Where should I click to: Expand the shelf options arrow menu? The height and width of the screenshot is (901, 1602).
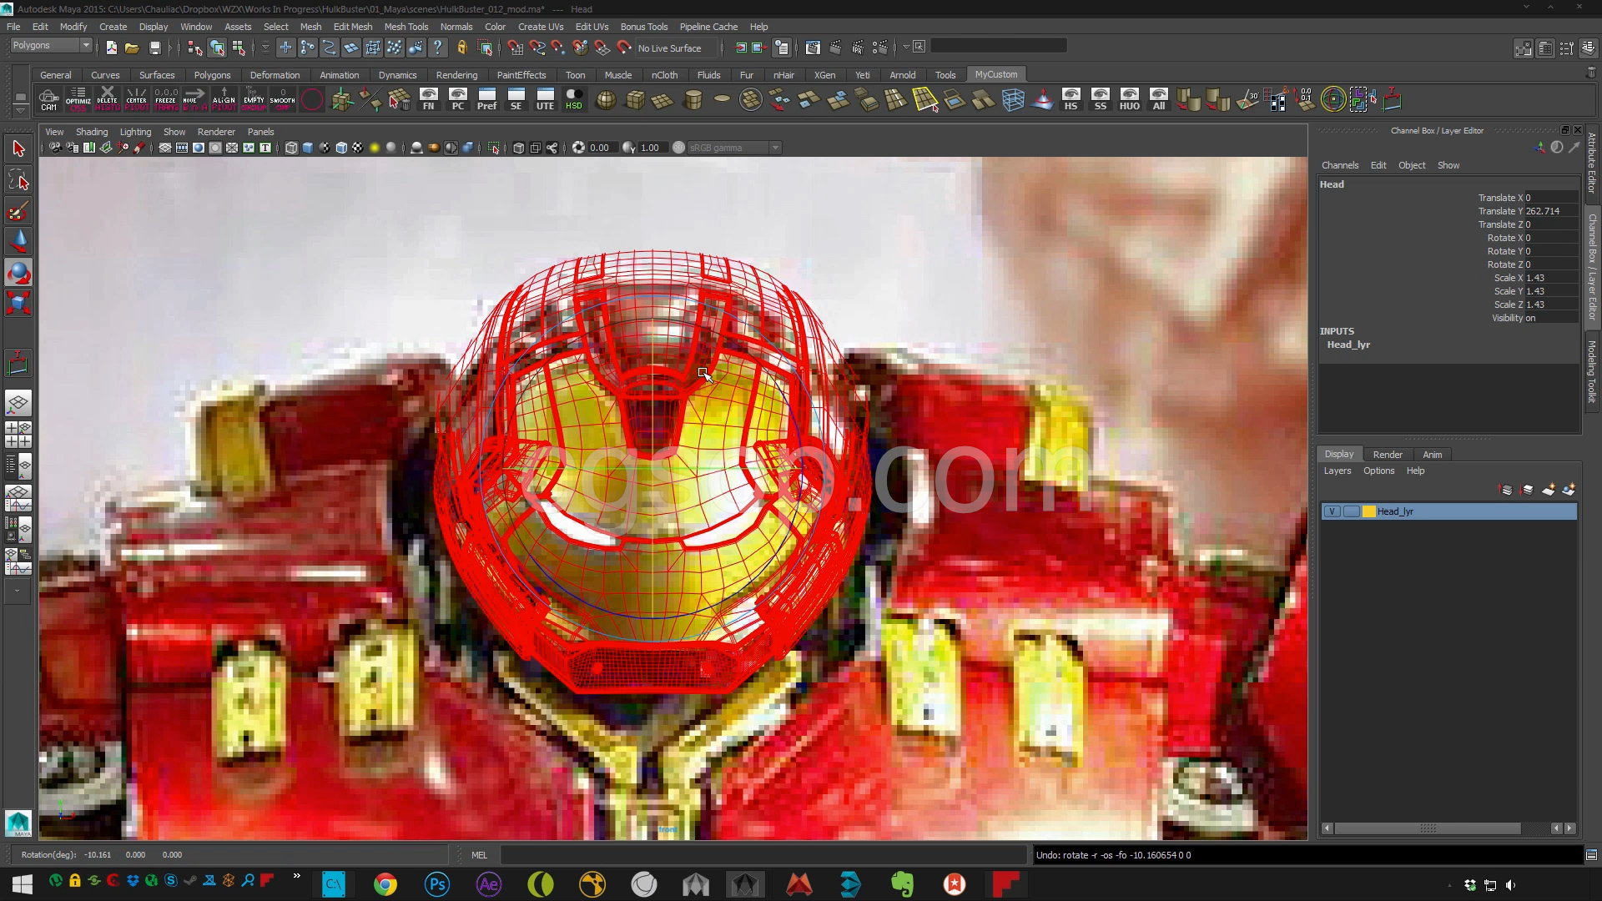click(21, 110)
